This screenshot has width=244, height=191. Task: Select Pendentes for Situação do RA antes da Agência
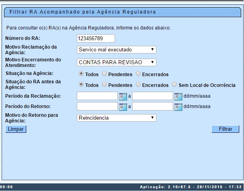pos(104,85)
